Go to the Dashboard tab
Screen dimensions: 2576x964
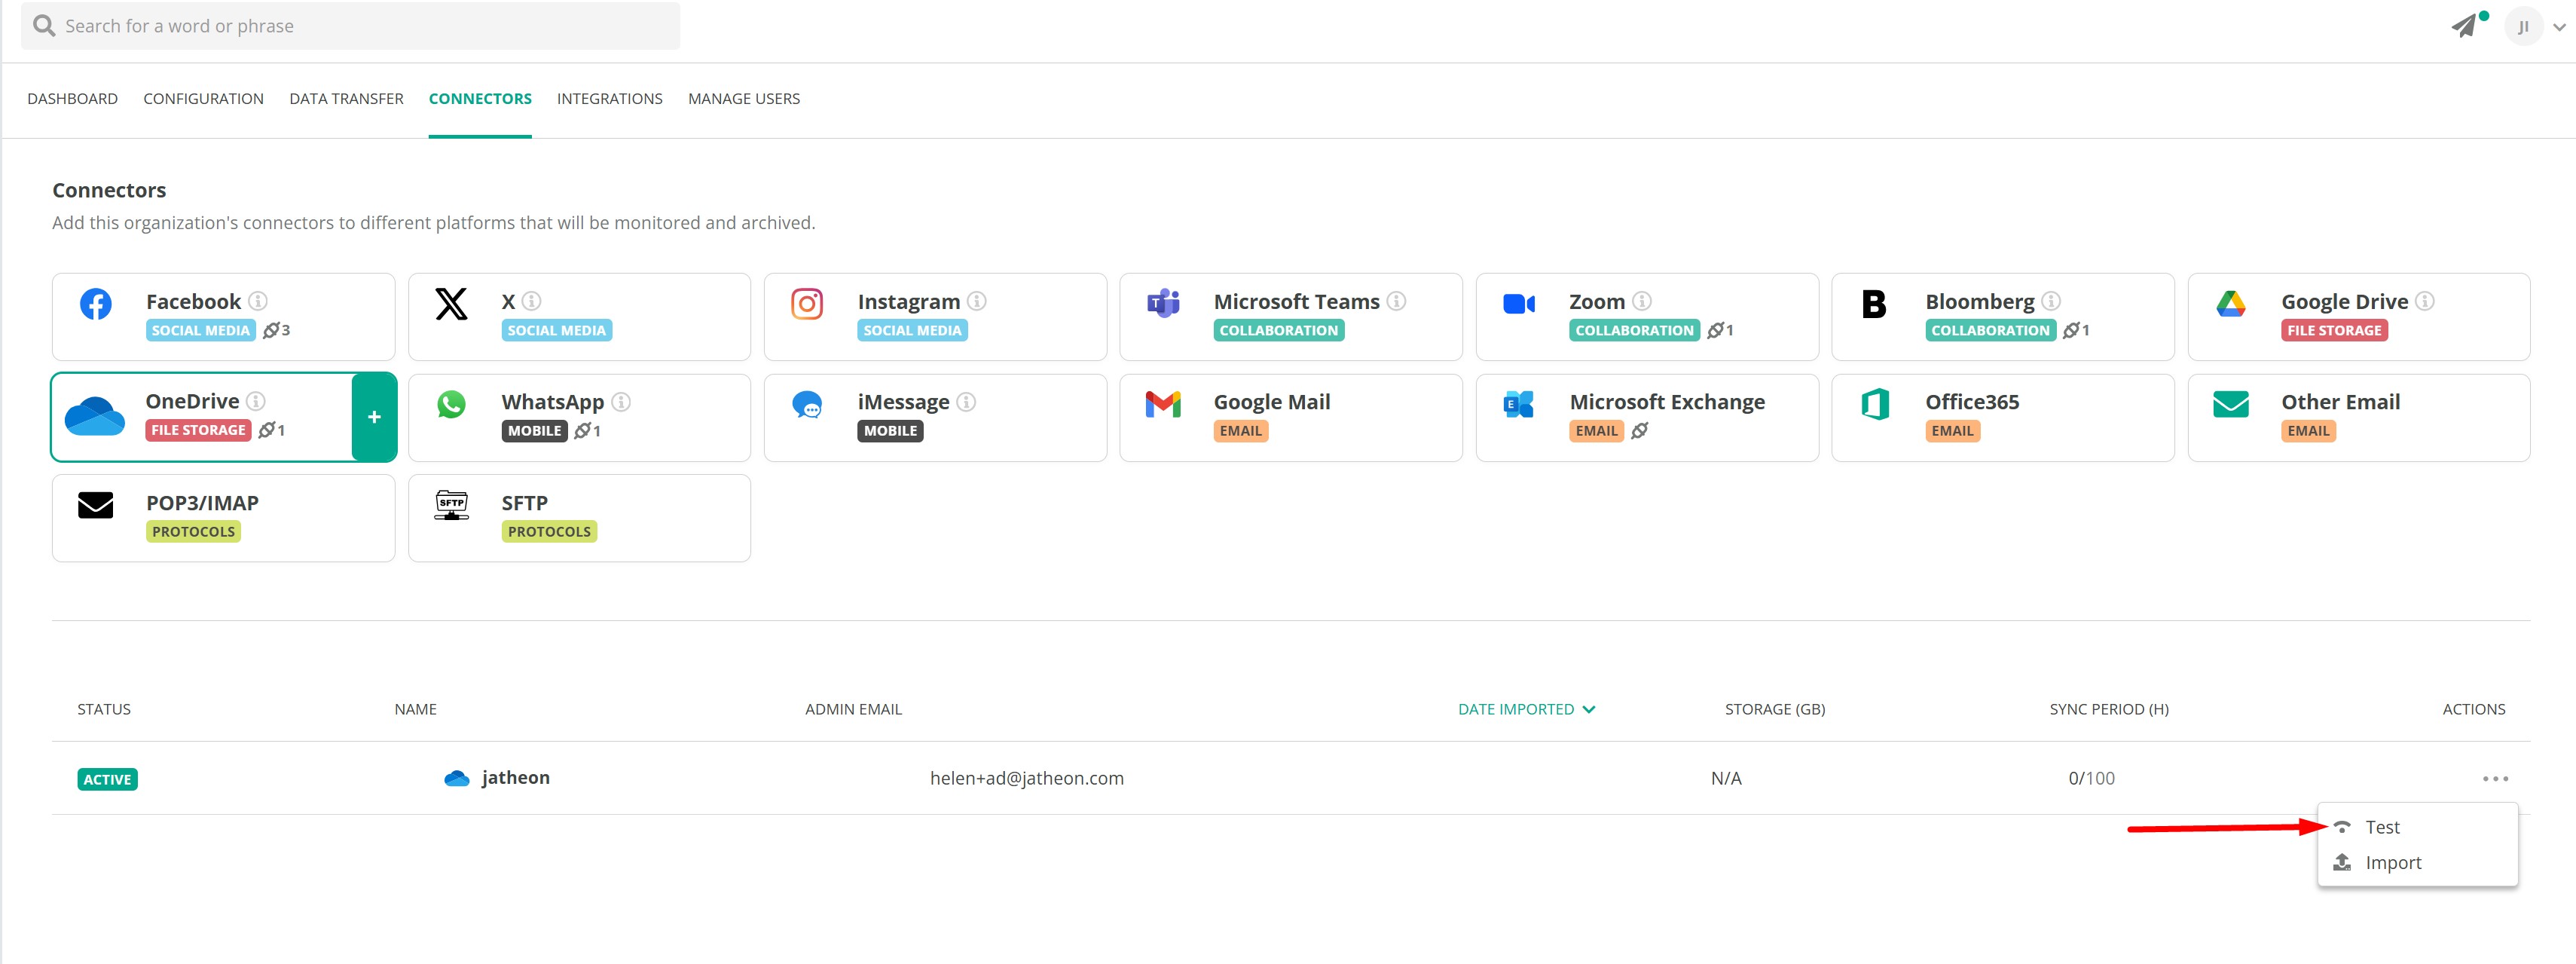(x=72, y=98)
